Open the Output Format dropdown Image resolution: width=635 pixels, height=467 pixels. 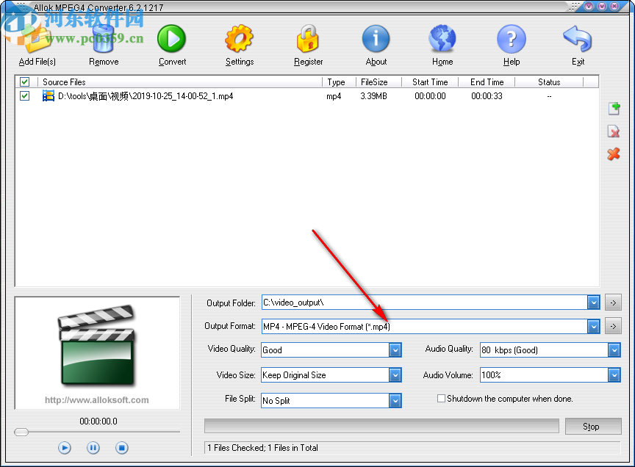click(593, 326)
